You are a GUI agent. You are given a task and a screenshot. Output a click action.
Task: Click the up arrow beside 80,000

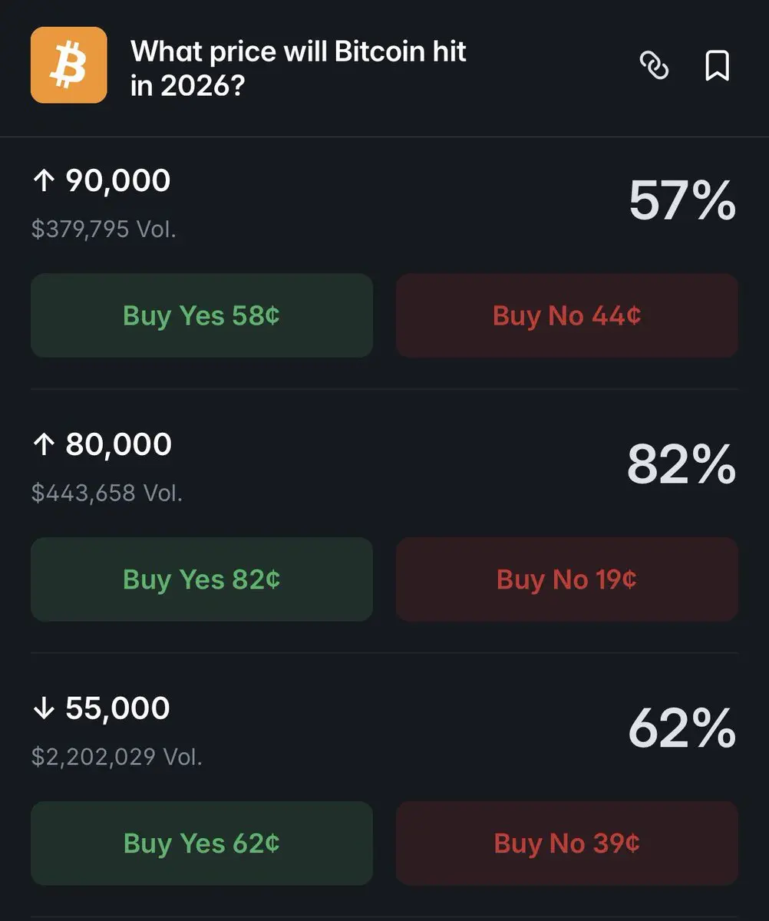coord(45,445)
